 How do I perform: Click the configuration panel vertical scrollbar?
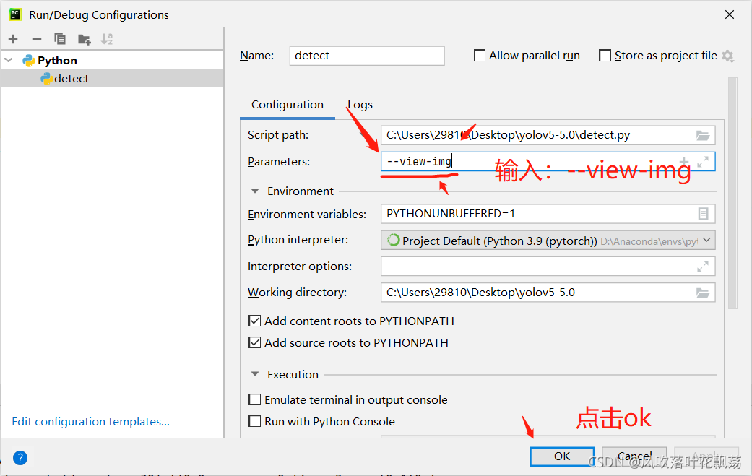tap(732, 193)
